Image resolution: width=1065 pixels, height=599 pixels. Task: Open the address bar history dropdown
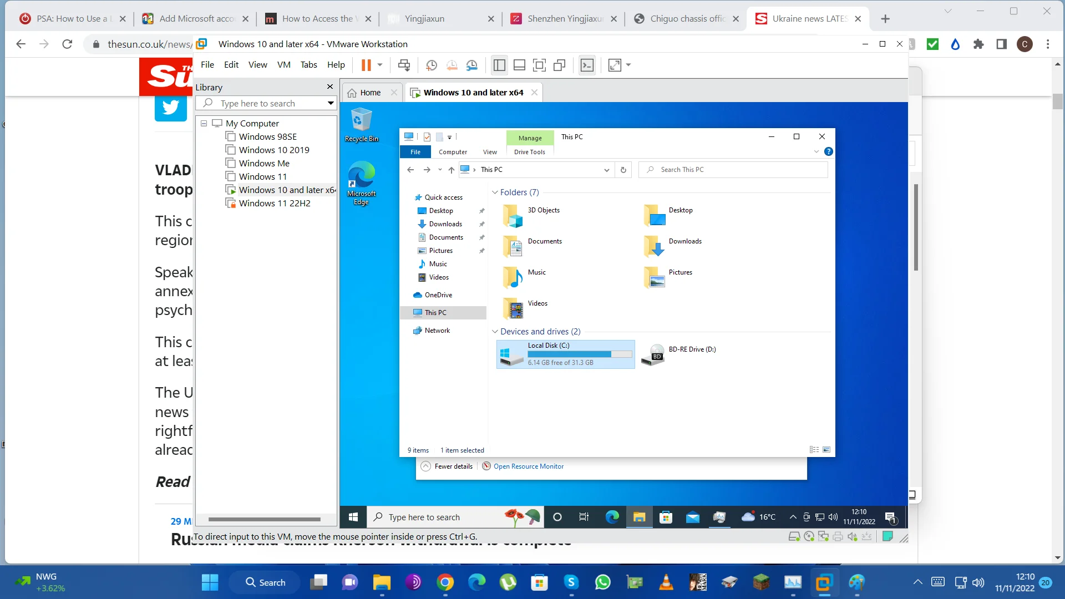click(x=606, y=170)
